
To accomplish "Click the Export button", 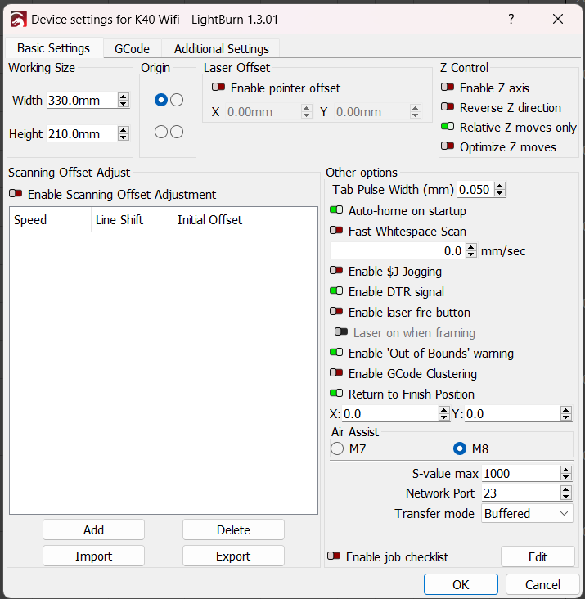I will (233, 556).
